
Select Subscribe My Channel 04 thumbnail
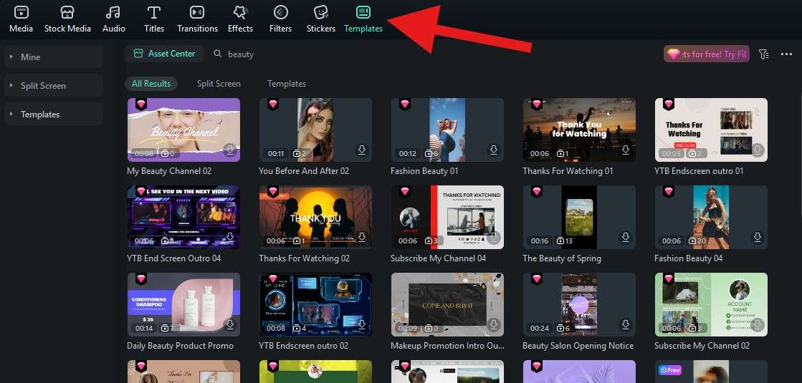tap(447, 217)
